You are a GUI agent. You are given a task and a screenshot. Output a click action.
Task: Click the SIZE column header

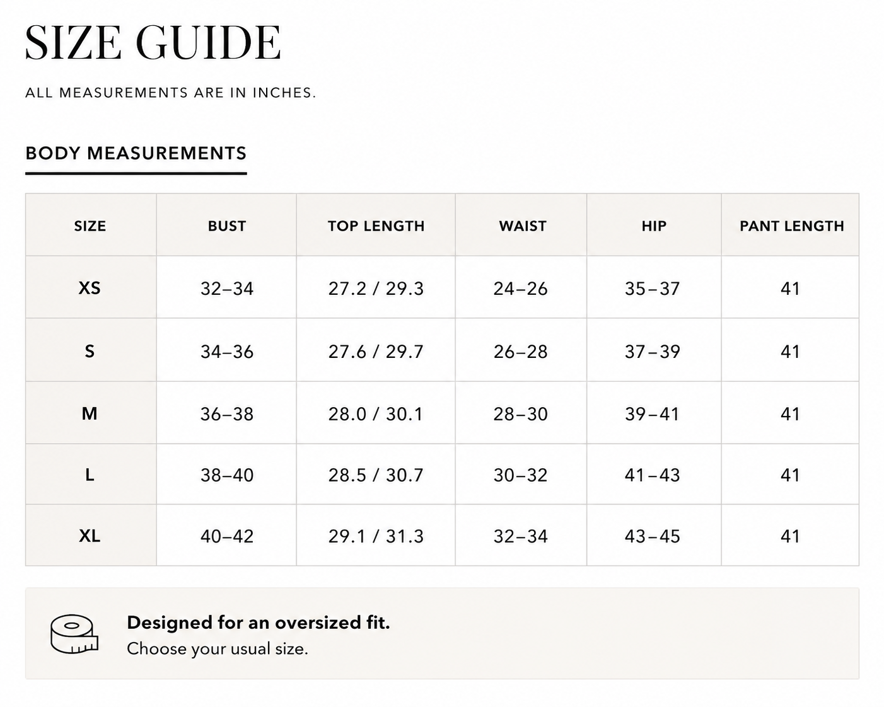click(x=90, y=226)
